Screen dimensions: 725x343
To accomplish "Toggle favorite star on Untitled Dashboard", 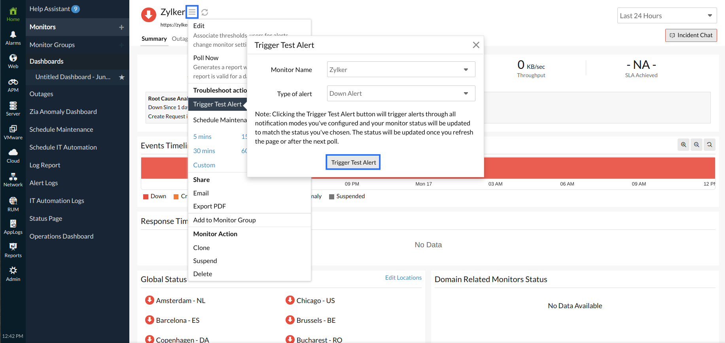I will [122, 77].
